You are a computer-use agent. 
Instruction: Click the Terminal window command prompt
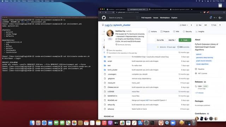click(64, 71)
